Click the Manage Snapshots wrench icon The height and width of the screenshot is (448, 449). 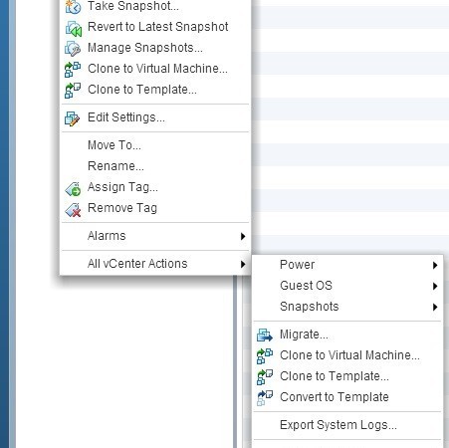(x=73, y=49)
